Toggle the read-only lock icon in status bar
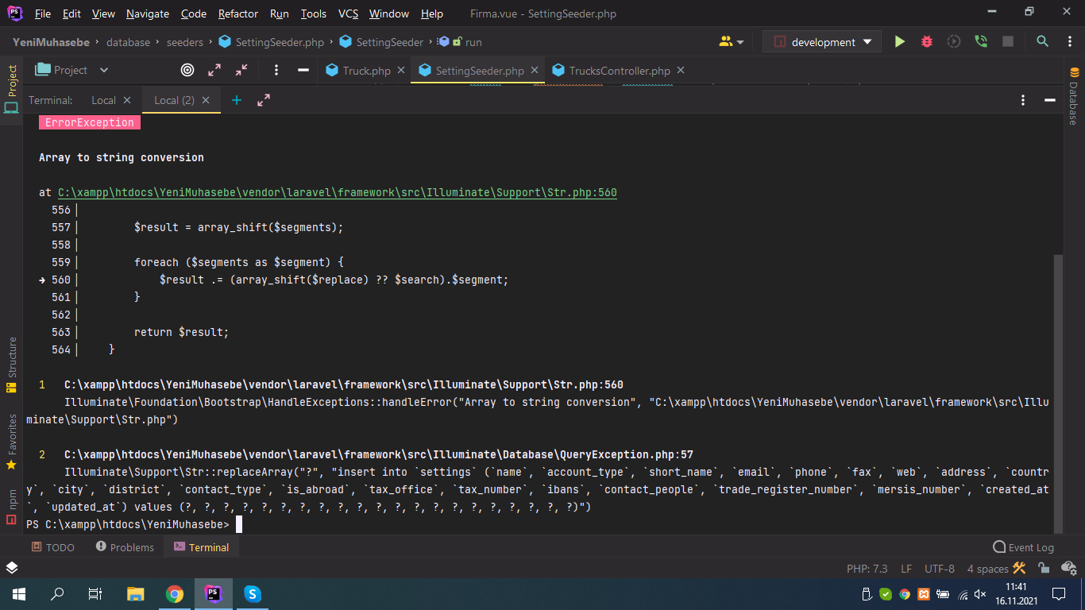 point(1046,569)
